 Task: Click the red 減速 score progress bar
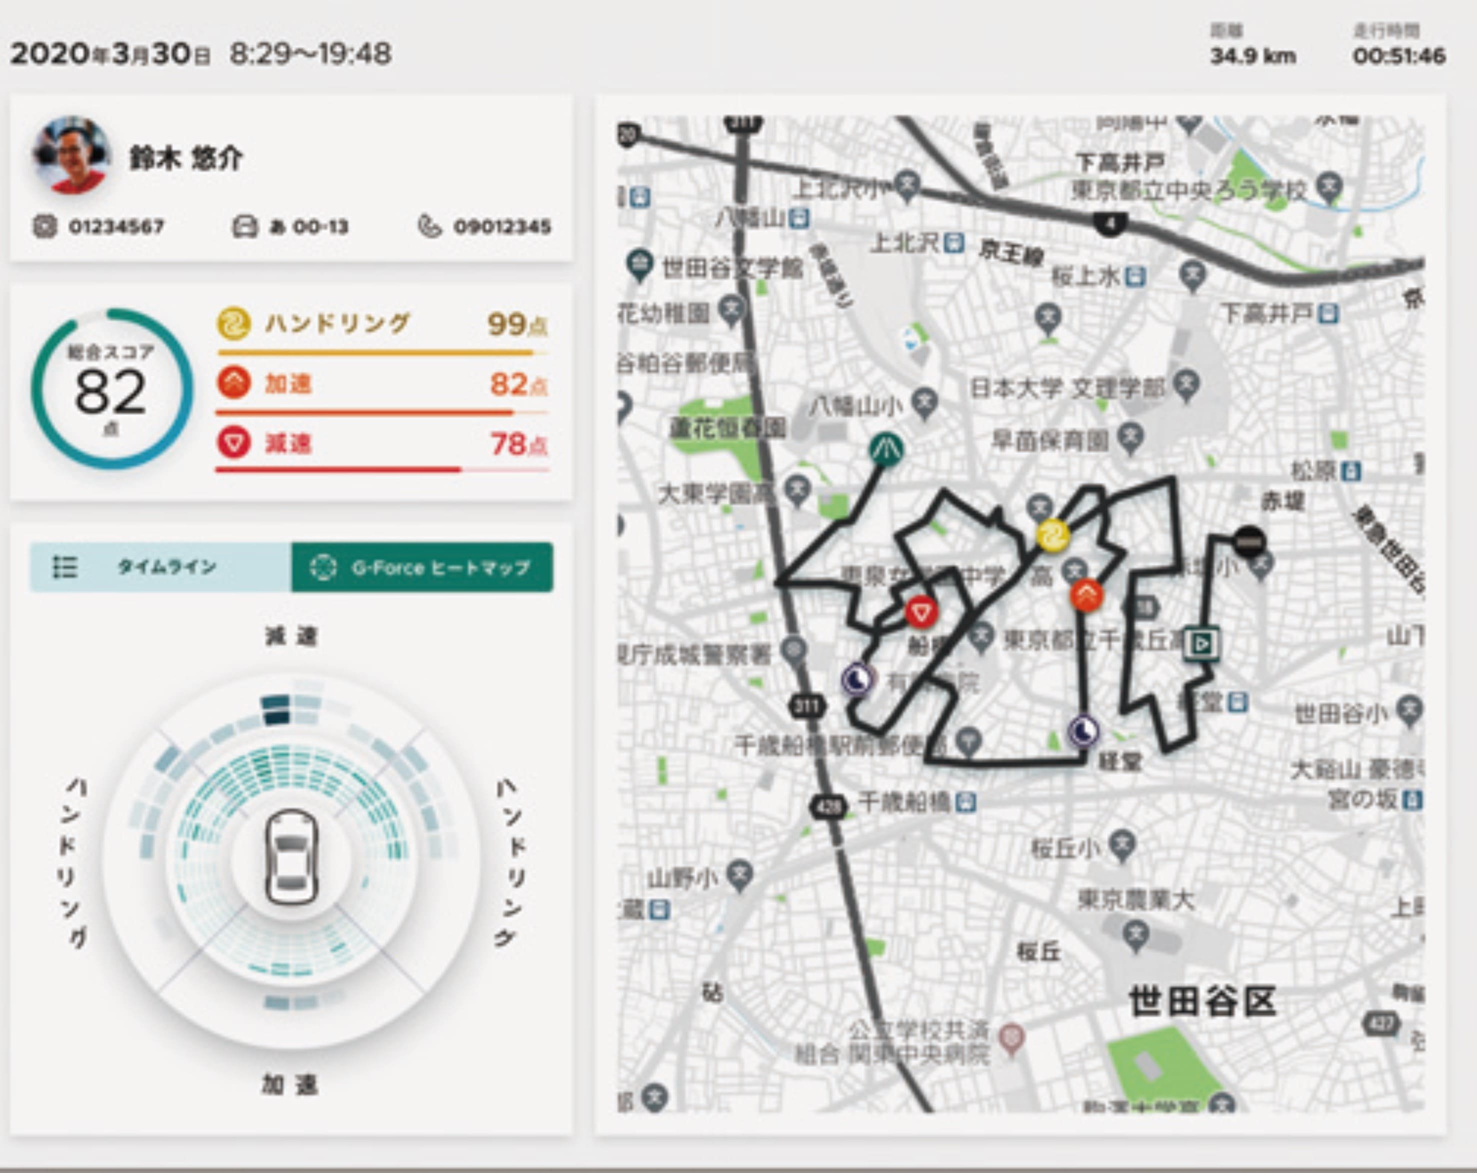click(x=339, y=469)
